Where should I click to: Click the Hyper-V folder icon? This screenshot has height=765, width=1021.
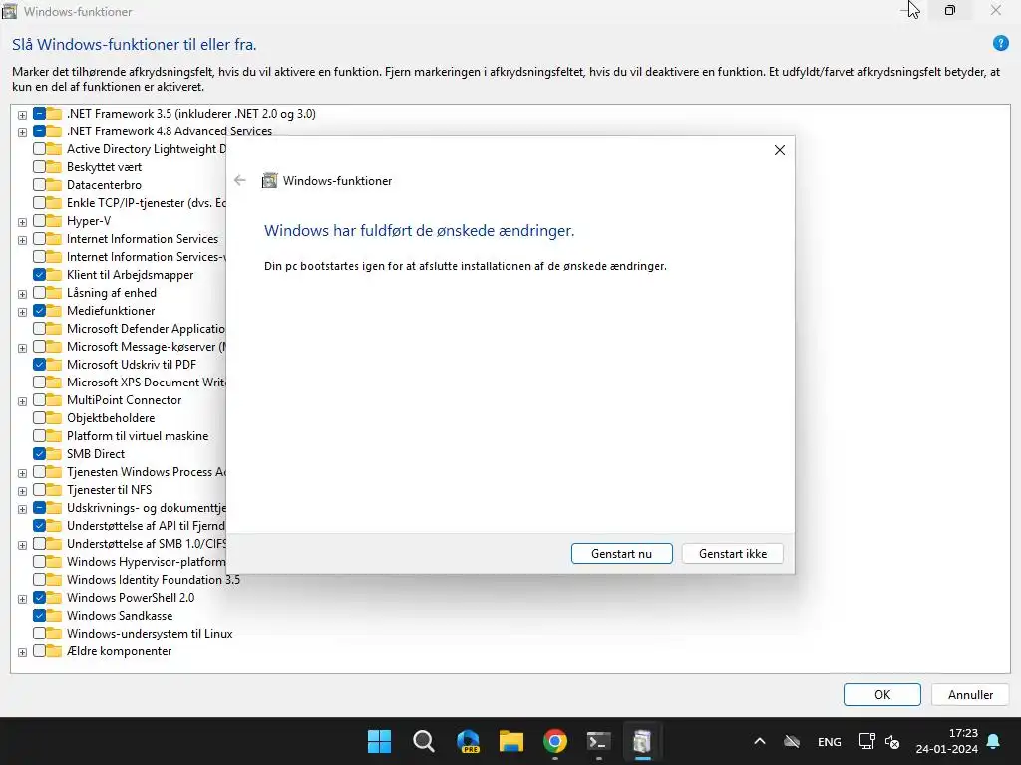pyautogui.click(x=55, y=221)
